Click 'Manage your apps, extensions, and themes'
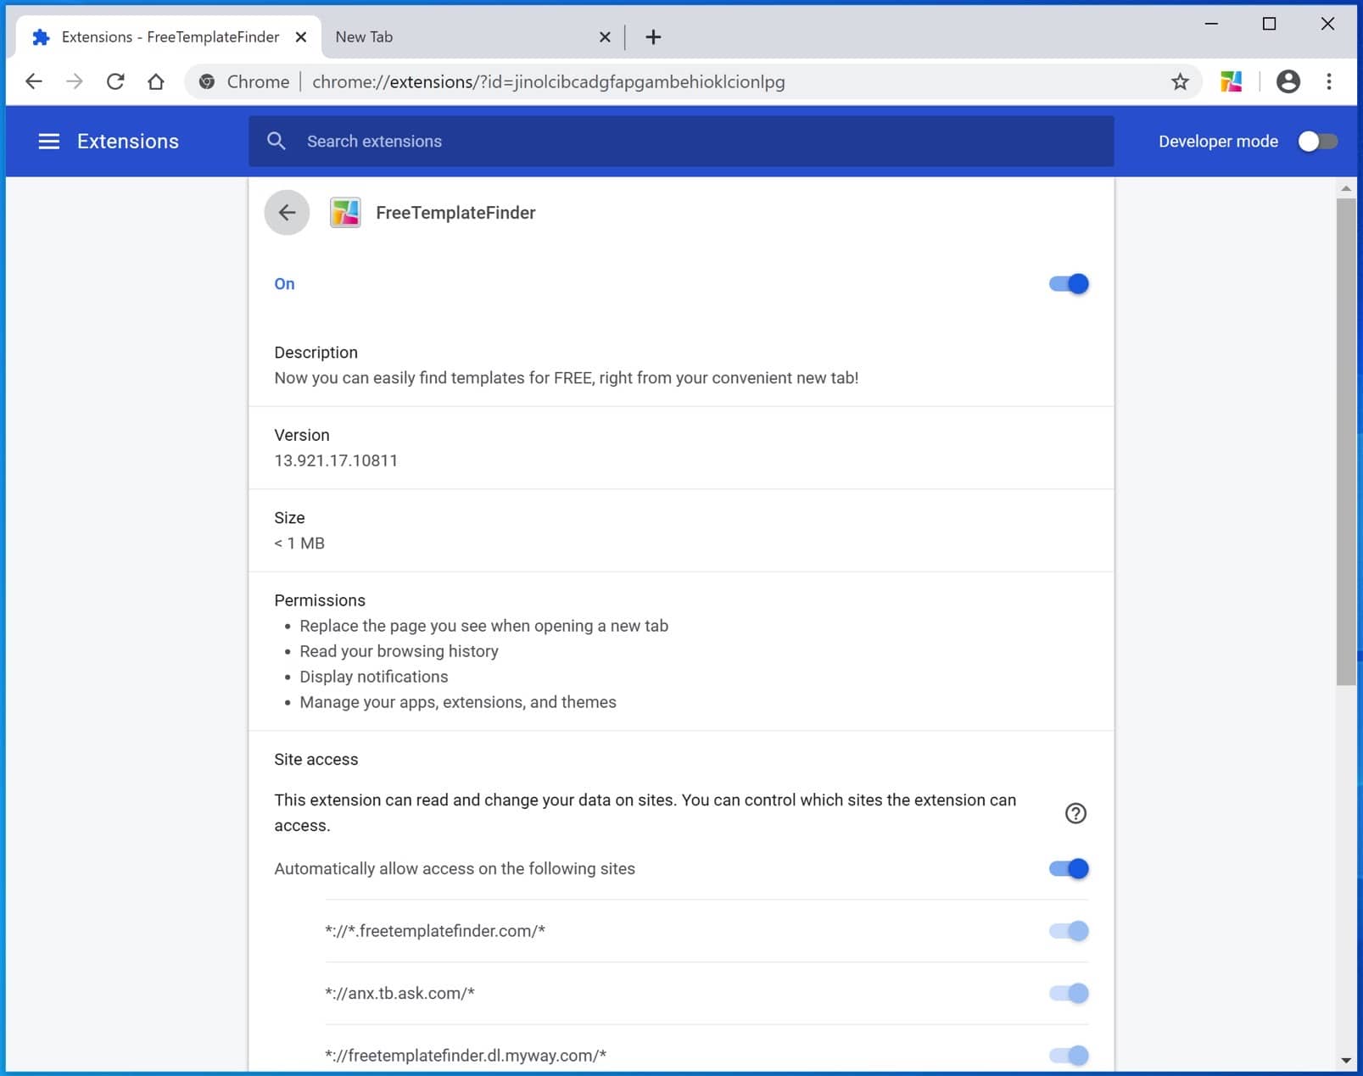This screenshot has width=1363, height=1076. point(458,702)
